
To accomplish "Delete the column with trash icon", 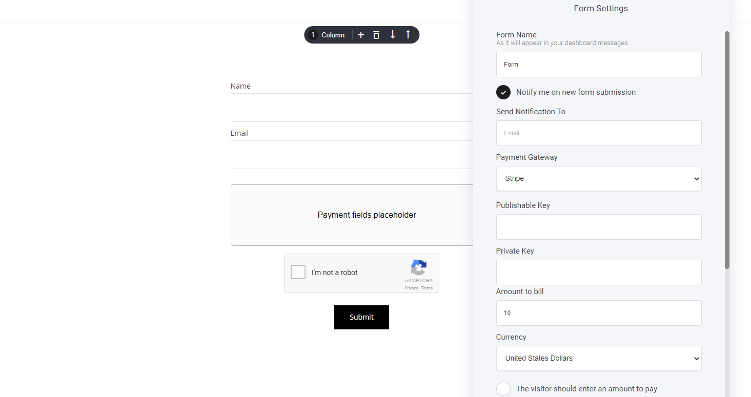I will [376, 35].
